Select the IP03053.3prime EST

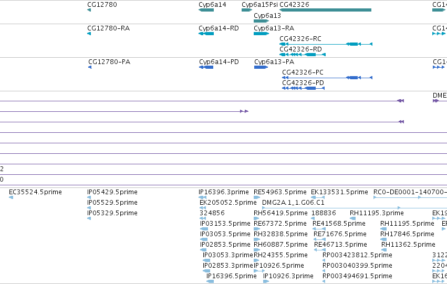(x=227, y=255)
